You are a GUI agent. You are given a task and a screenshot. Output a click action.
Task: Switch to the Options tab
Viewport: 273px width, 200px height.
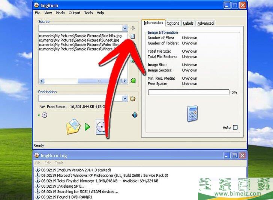tap(173, 23)
